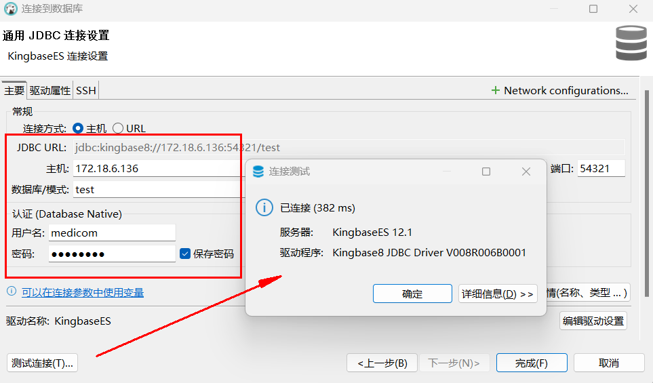Click the KingbaseES 连接设置 subtitle

[58, 56]
